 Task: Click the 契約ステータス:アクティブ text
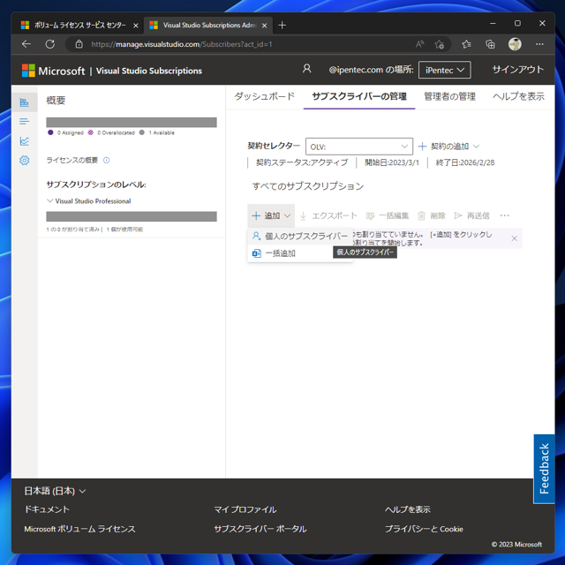coord(302,162)
